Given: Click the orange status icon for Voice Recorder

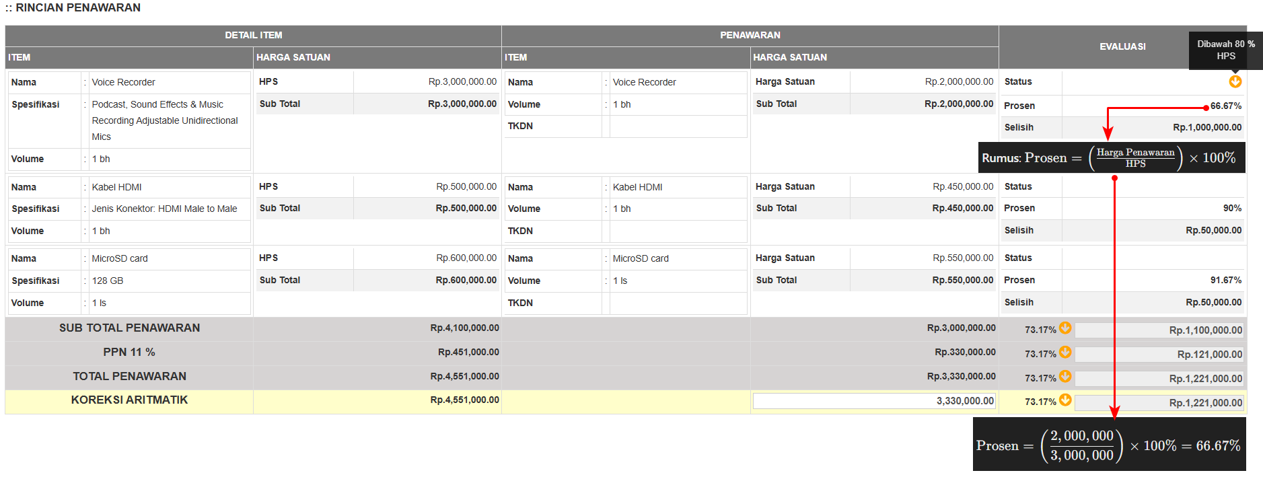Looking at the screenshot, I should coord(1235,81).
